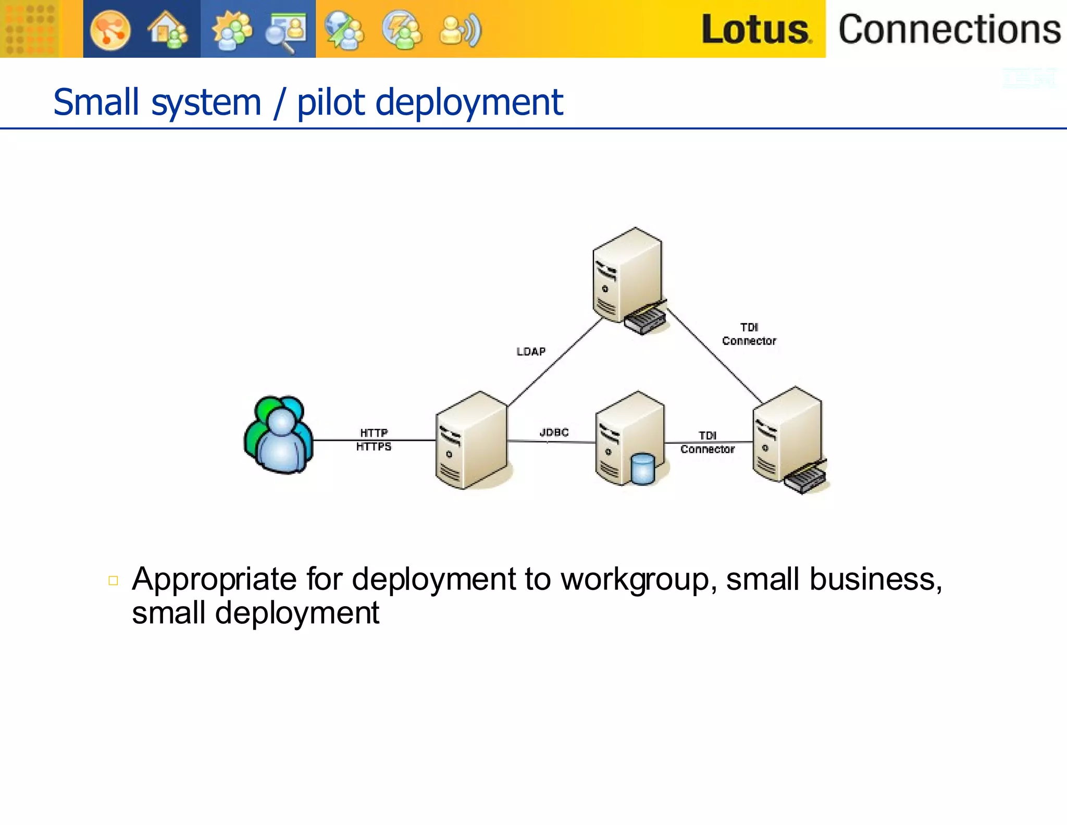Click the upper TDI Connector label
The height and width of the screenshot is (825, 1067).
point(749,334)
